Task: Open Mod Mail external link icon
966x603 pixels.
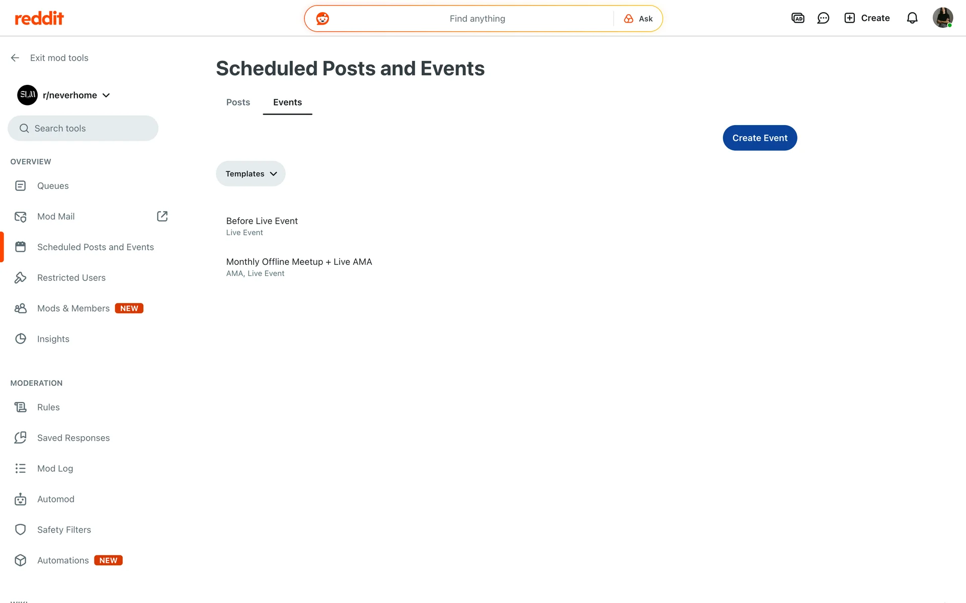Action: (162, 216)
